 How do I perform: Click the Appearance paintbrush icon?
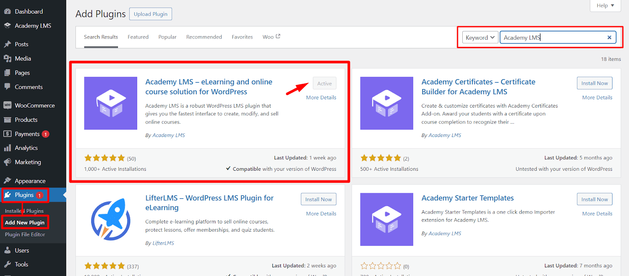pos(7,181)
